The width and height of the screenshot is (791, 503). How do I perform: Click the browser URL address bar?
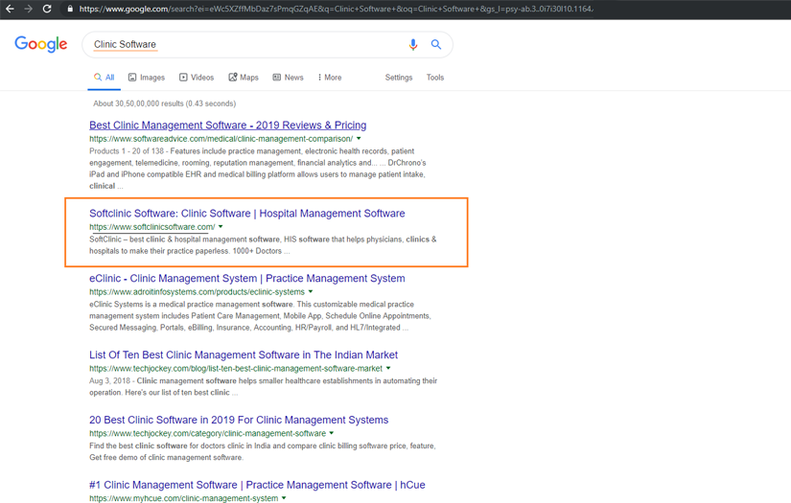[336, 9]
